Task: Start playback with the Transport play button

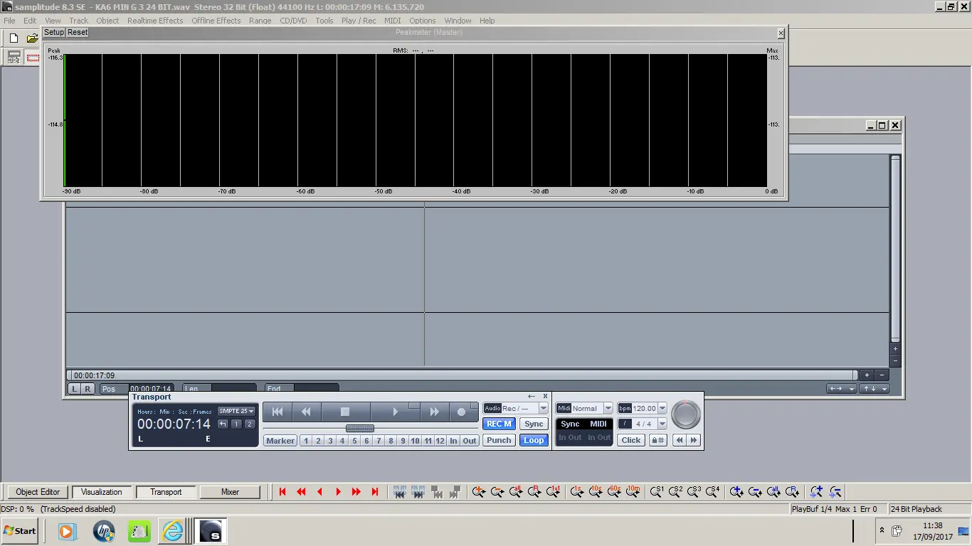Action: click(395, 412)
